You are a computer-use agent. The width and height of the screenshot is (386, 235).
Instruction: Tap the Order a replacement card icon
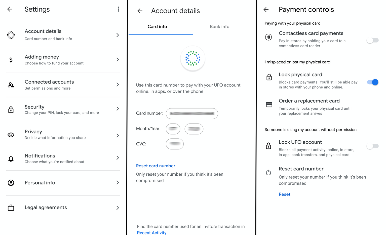click(269, 105)
